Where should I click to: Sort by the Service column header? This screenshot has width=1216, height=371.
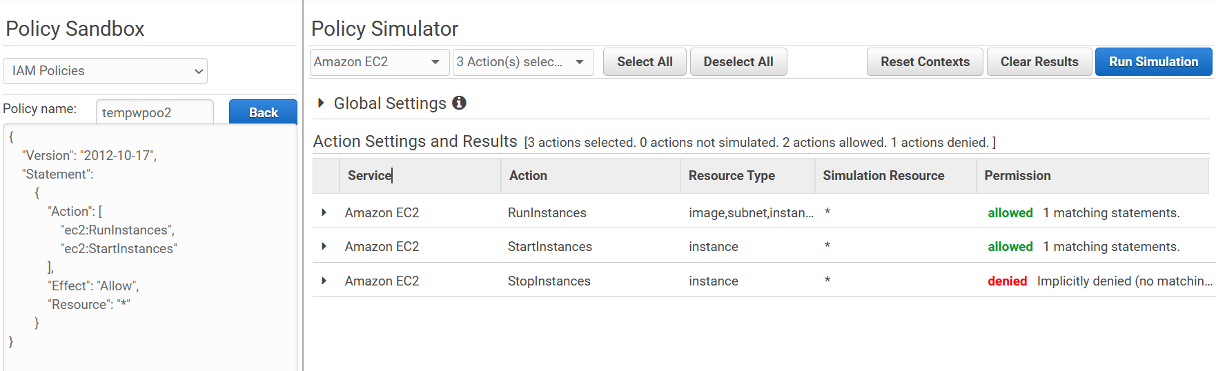pyautogui.click(x=370, y=176)
